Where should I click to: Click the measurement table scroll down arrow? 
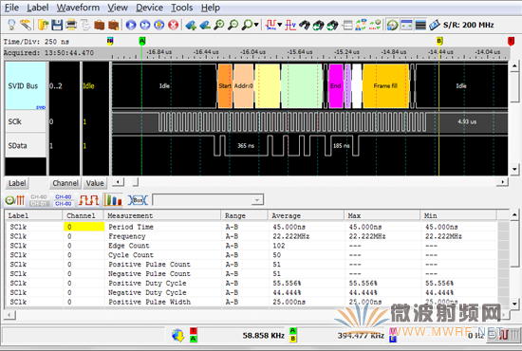click(514, 304)
